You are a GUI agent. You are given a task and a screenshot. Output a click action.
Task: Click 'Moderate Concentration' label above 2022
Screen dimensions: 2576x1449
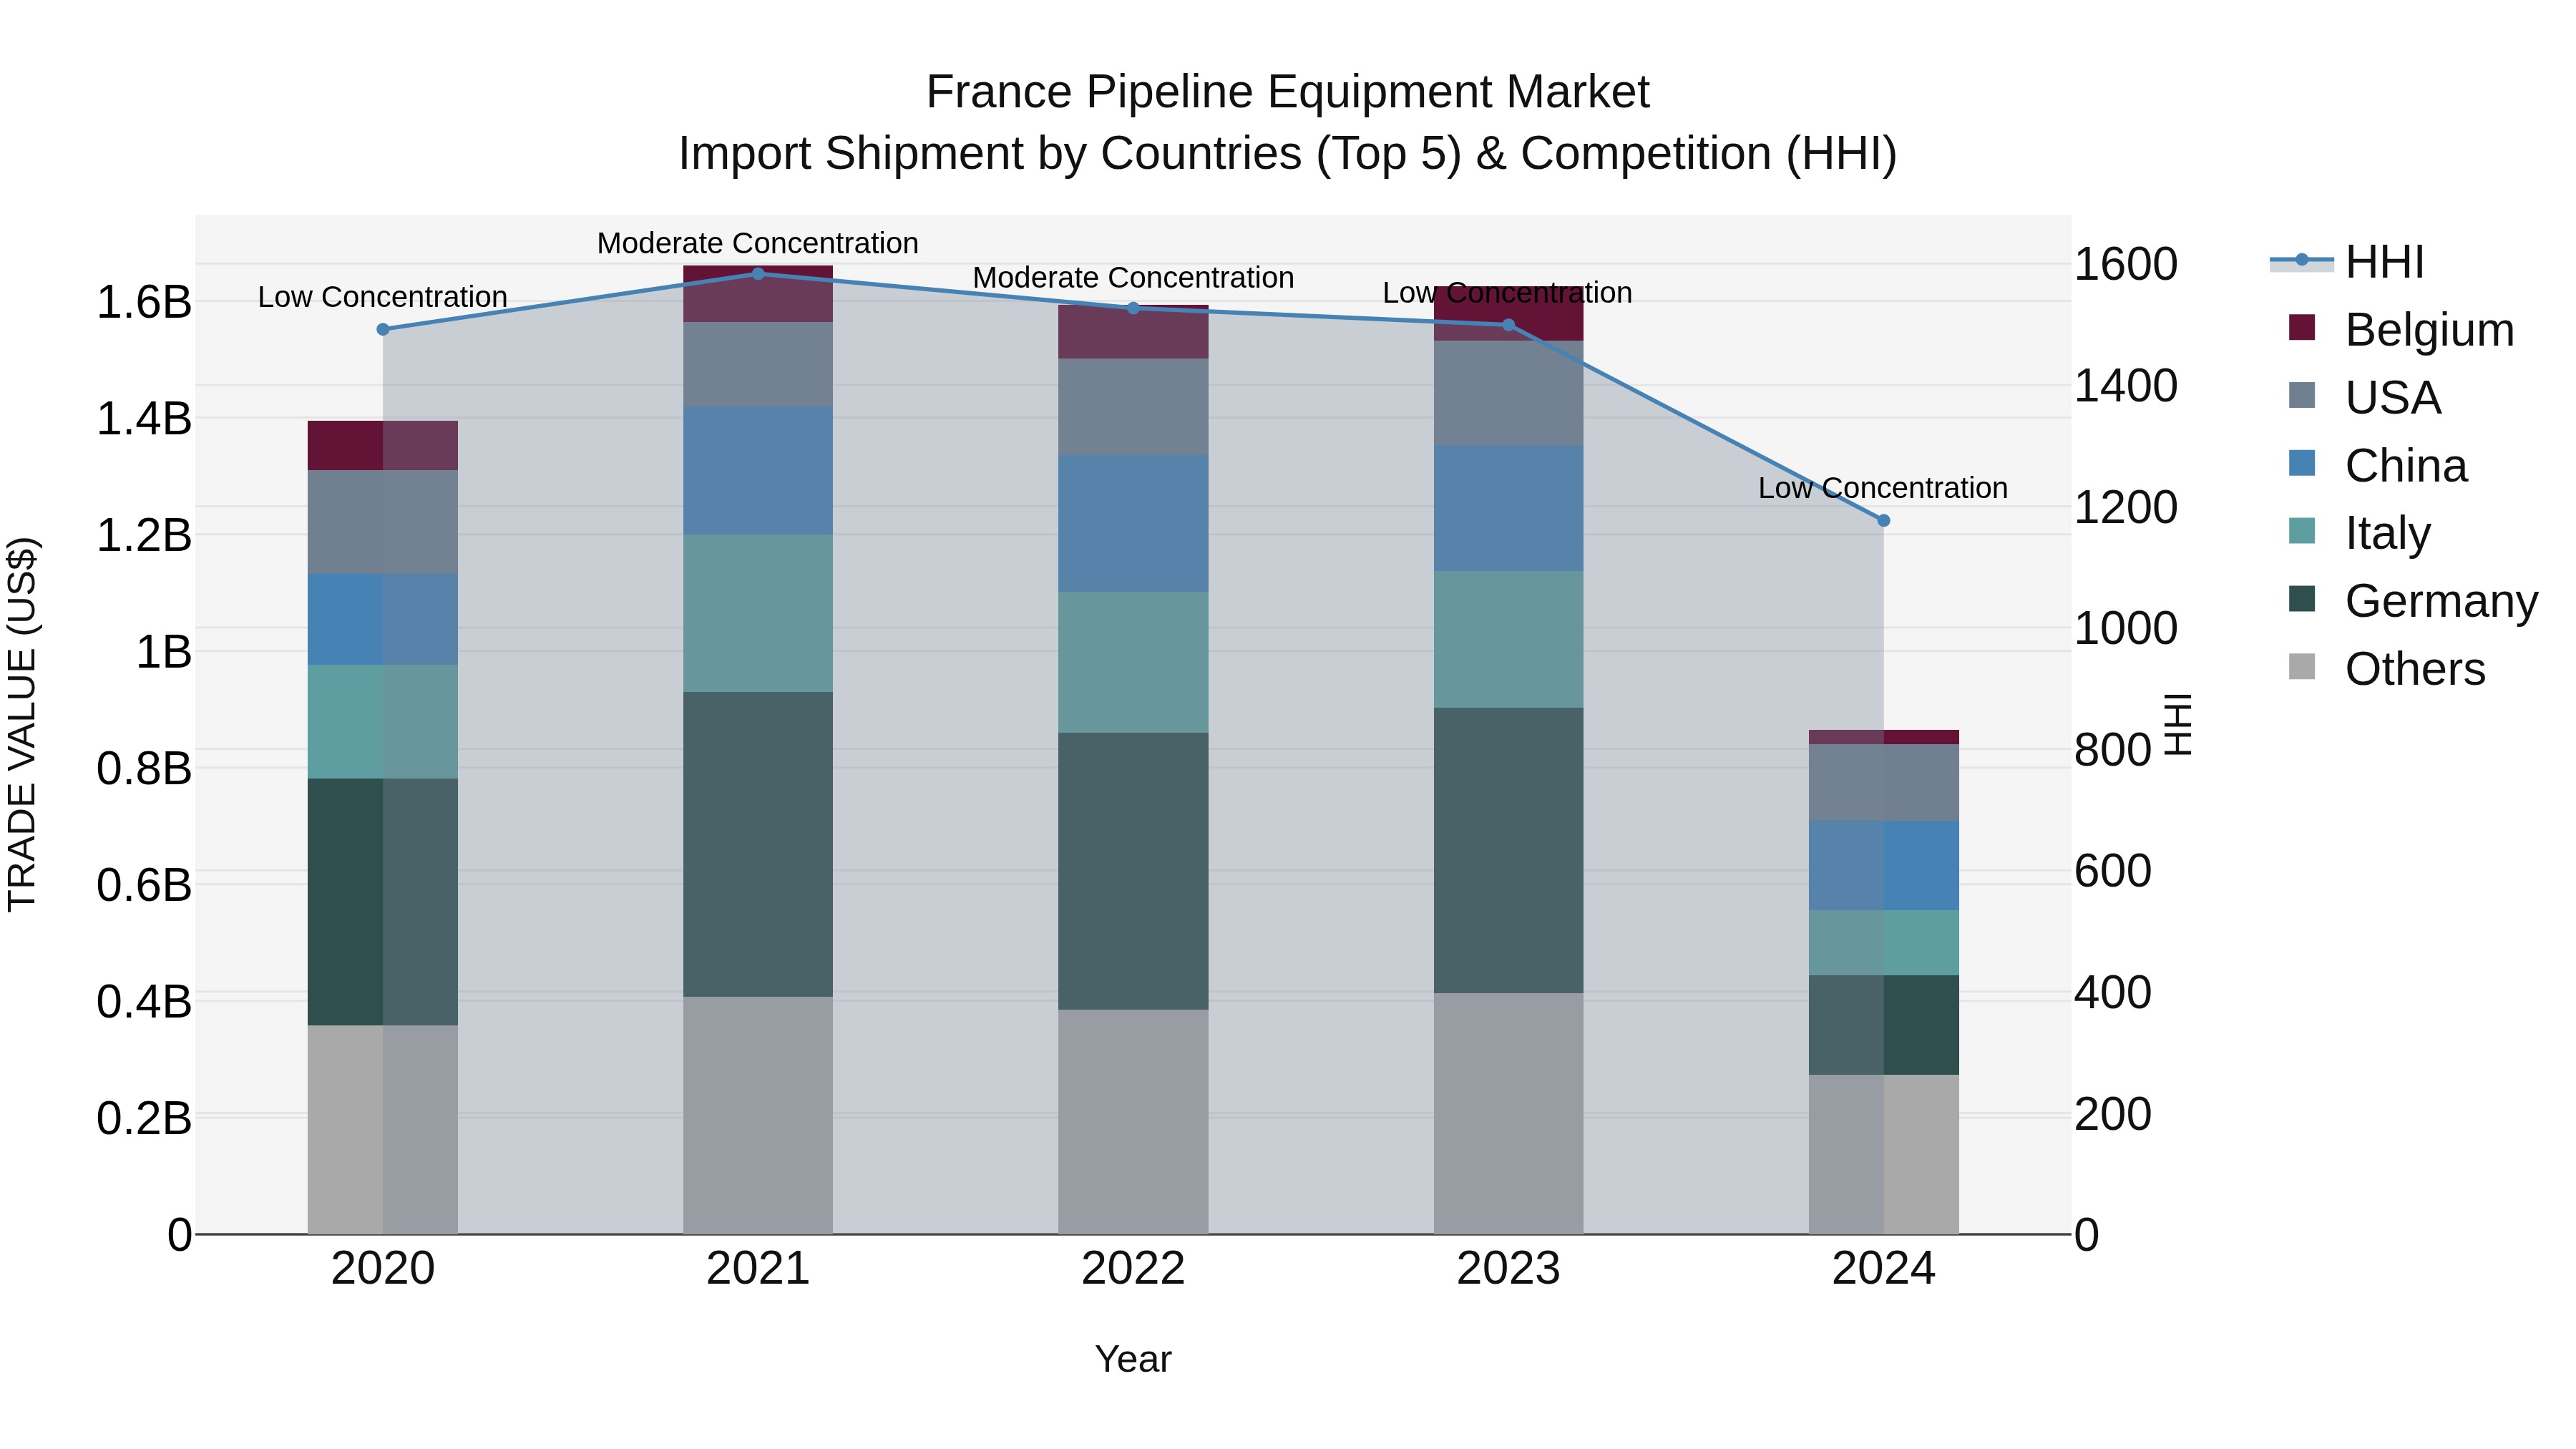(1133, 277)
